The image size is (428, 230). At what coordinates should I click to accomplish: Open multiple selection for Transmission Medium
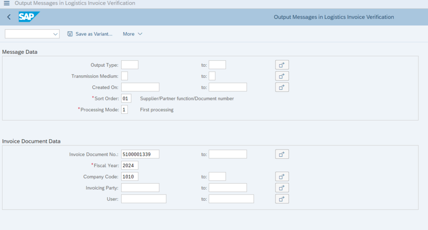pyautogui.click(x=282, y=76)
